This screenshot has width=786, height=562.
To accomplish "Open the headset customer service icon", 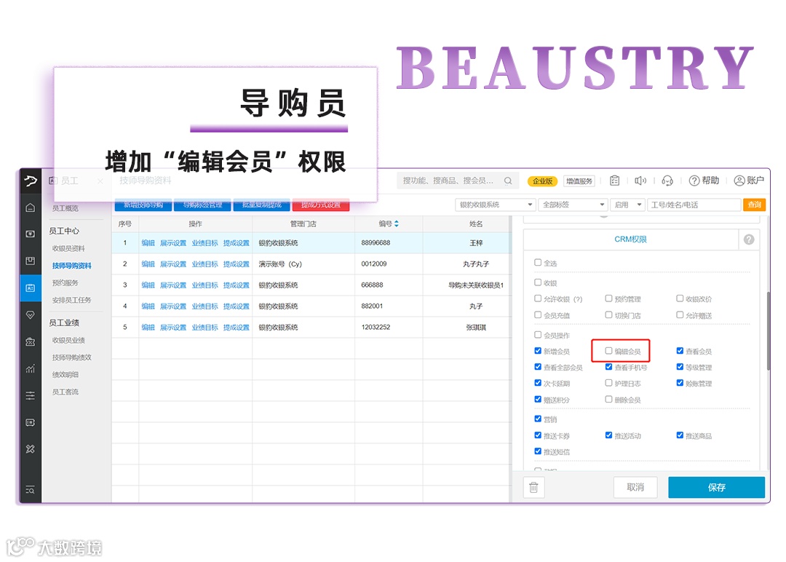I will tap(667, 181).
